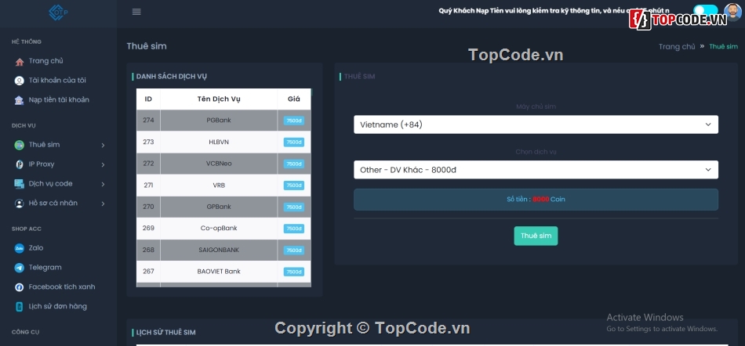This screenshot has height=346, width=745.
Task: Click the HLBVN 7500đ price badge
Action: pyautogui.click(x=294, y=142)
